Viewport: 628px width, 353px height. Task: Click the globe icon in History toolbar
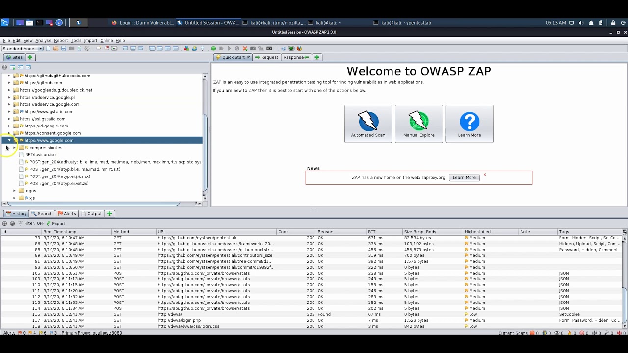pyautogui.click(x=12, y=223)
